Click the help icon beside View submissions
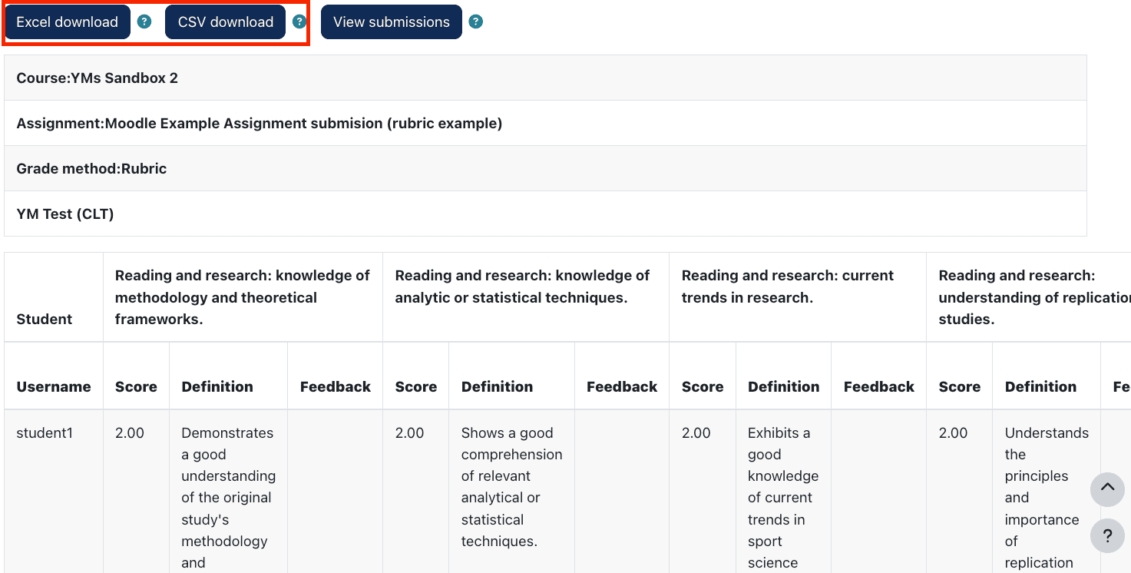The height and width of the screenshot is (573, 1131). point(476,22)
